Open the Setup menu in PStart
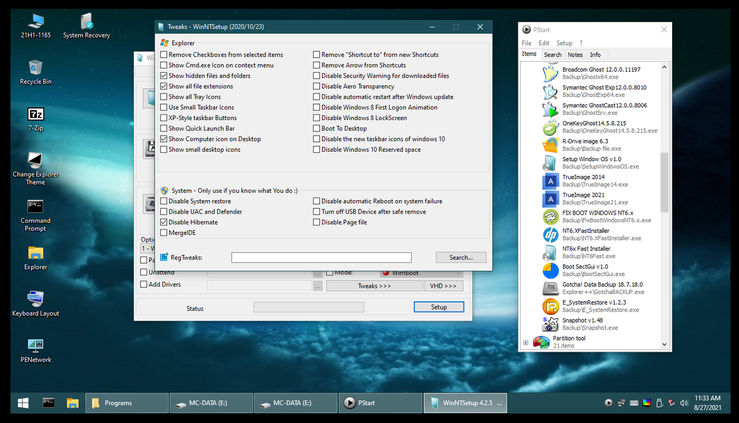 (x=564, y=43)
